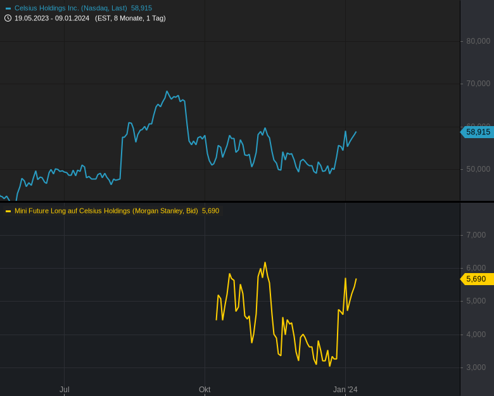Image resolution: width=494 pixels, height=396 pixels.
Task: Select the Celsius Holdings Inc. legend label
Action: pos(70,8)
